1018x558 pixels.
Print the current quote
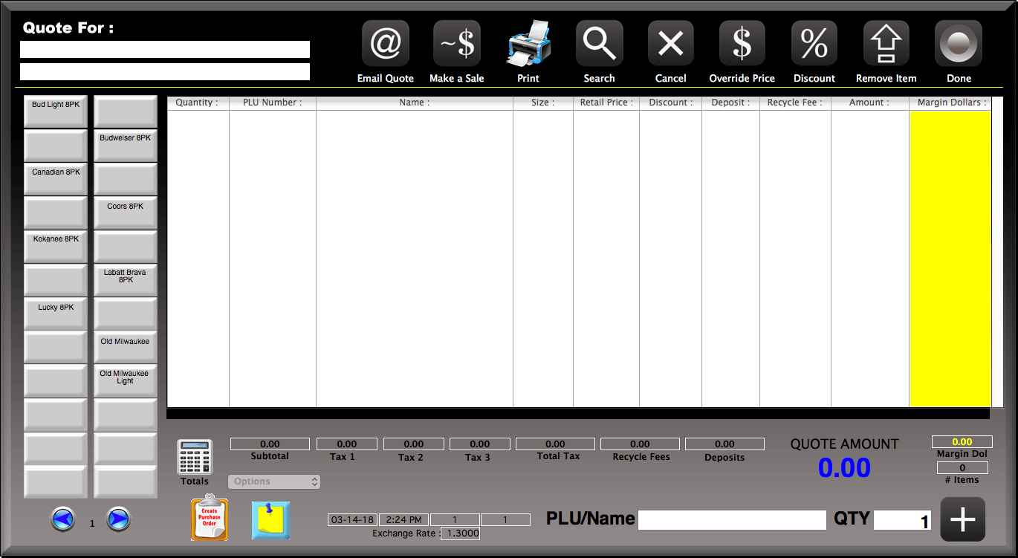pyautogui.click(x=528, y=42)
